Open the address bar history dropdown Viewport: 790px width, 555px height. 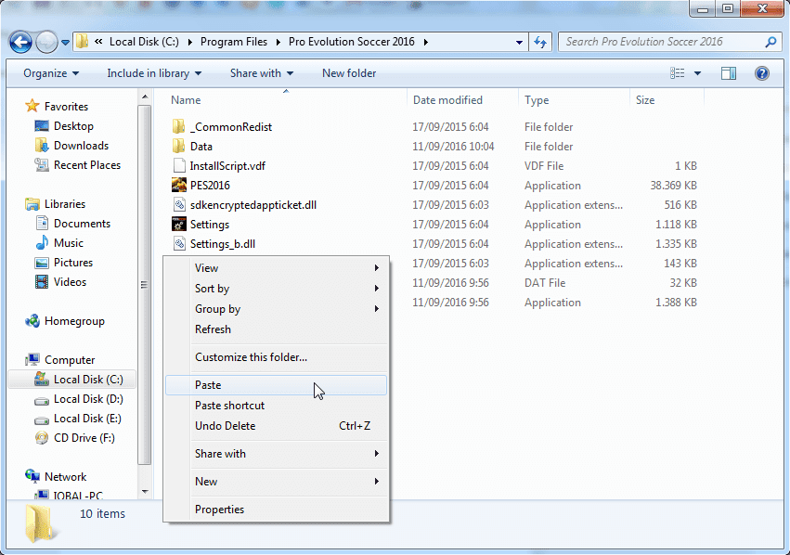(x=519, y=43)
